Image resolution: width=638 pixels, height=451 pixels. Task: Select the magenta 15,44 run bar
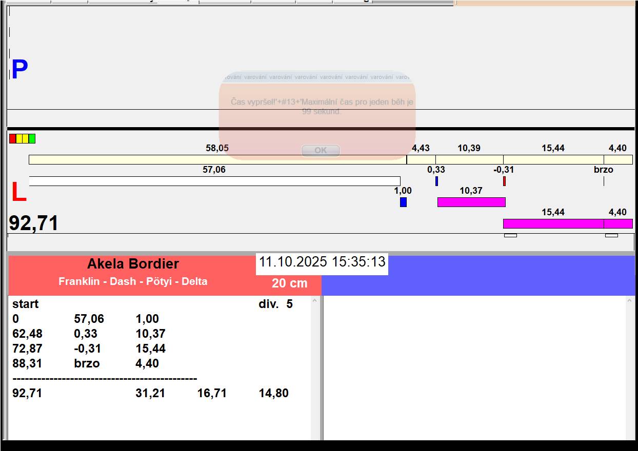[x=553, y=223]
